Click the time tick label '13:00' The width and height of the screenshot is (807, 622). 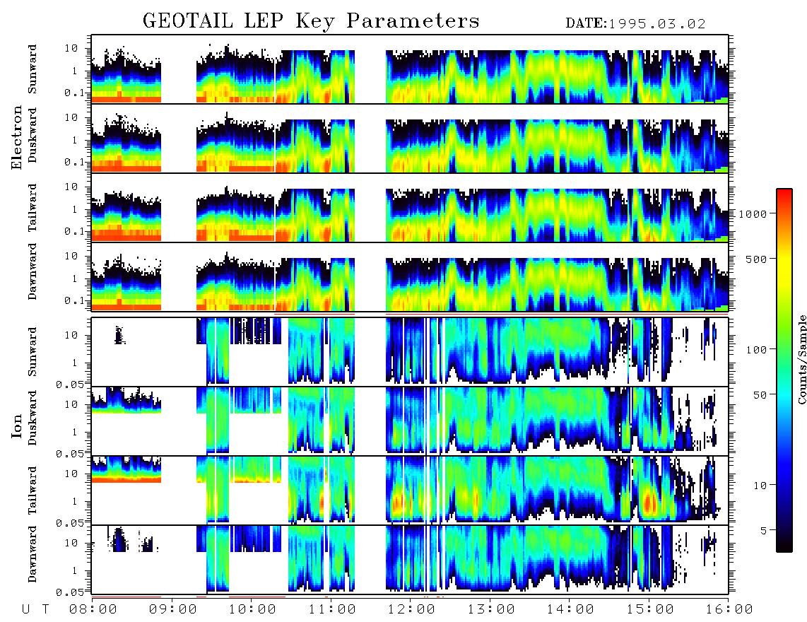[491, 609]
